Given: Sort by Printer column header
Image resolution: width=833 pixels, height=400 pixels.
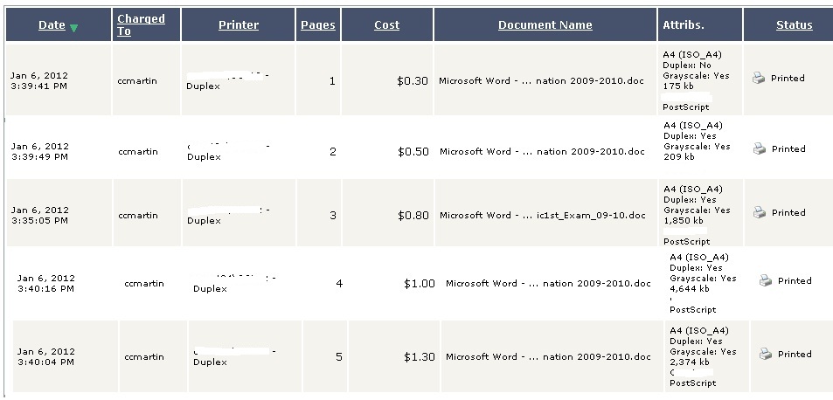Looking at the screenshot, I should point(239,25).
